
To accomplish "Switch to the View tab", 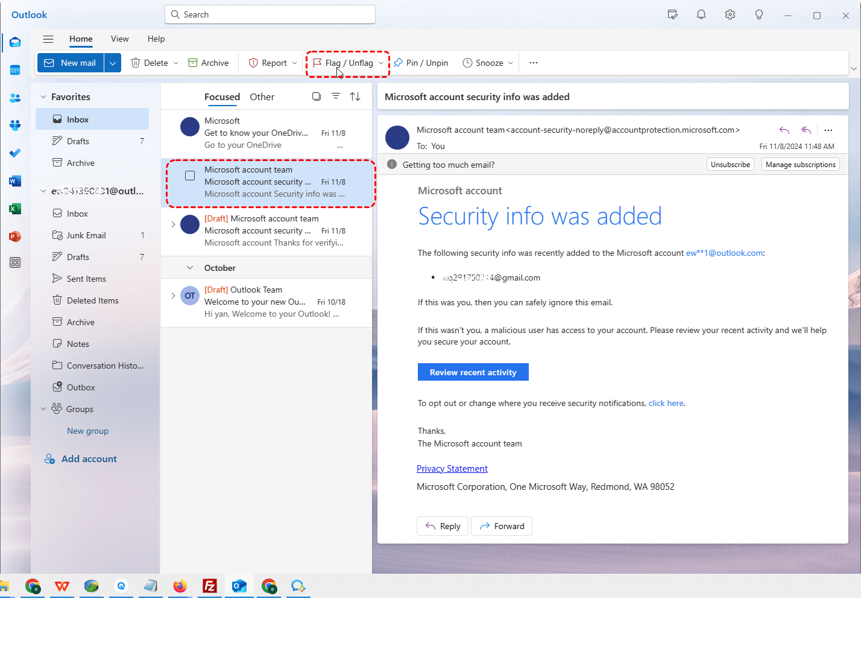I will pyautogui.click(x=120, y=39).
